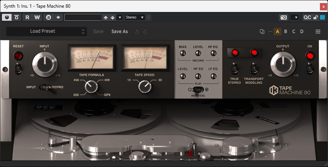Click the Tape Machine 80 logo

point(290,90)
